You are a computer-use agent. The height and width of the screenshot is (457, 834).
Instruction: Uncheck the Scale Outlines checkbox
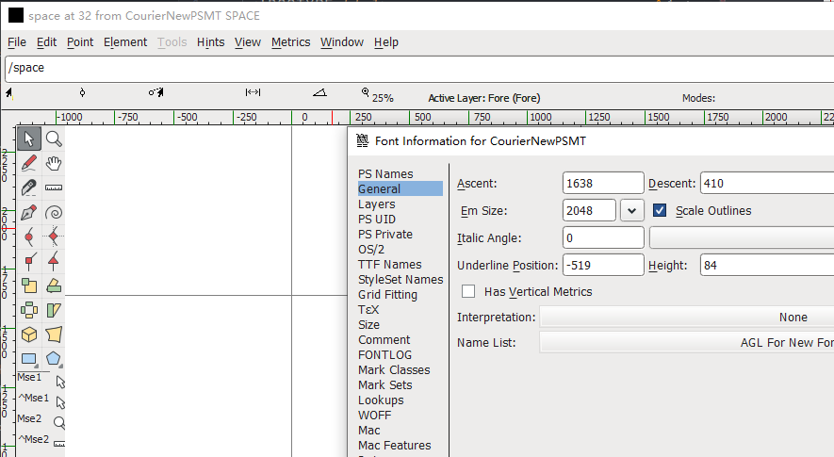pyautogui.click(x=660, y=211)
